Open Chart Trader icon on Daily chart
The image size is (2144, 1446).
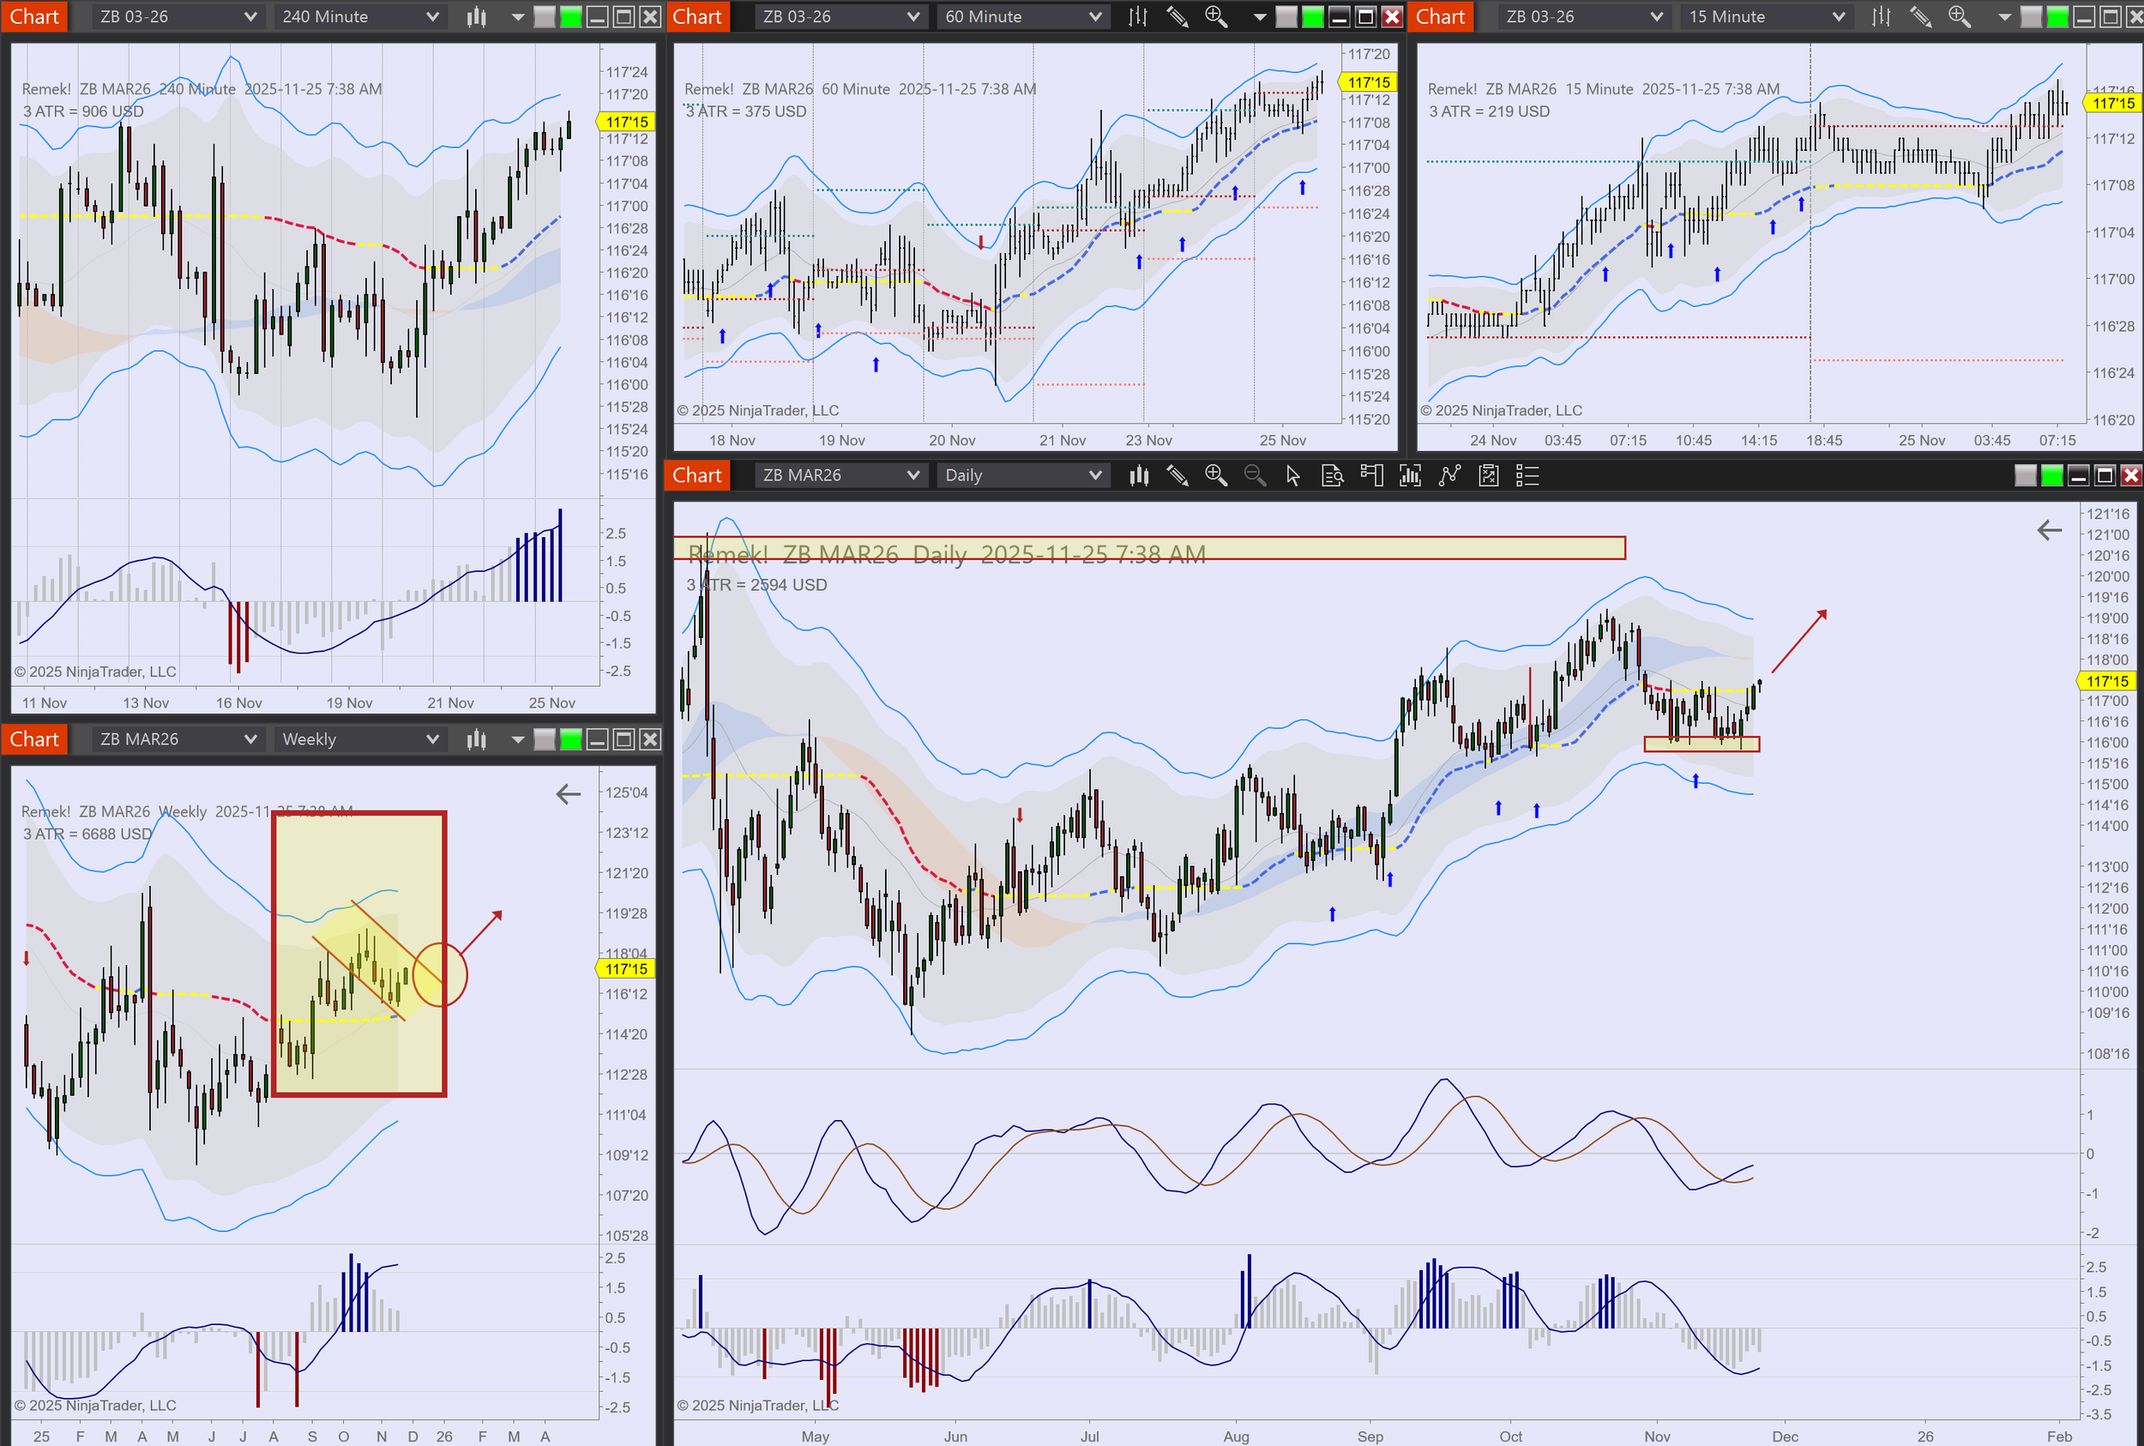[x=1371, y=476]
